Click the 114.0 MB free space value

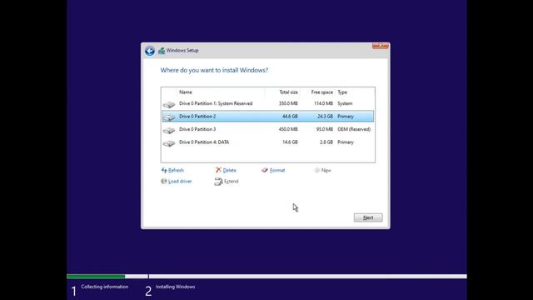click(323, 103)
